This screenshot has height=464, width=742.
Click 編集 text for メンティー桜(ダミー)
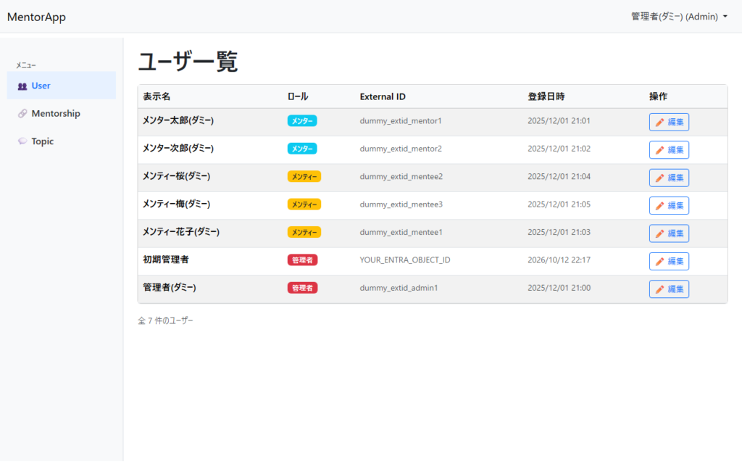[676, 178]
